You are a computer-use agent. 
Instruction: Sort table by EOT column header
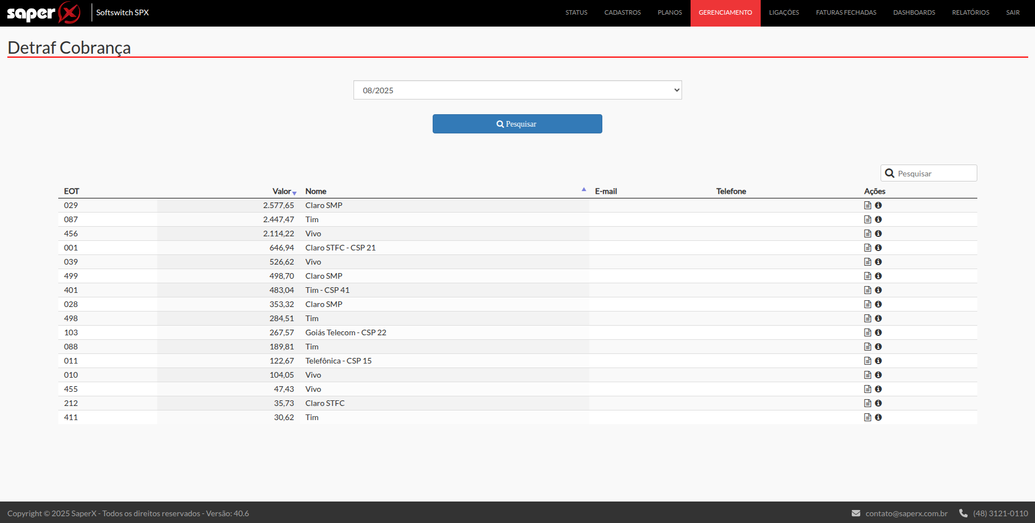point(72,192)
